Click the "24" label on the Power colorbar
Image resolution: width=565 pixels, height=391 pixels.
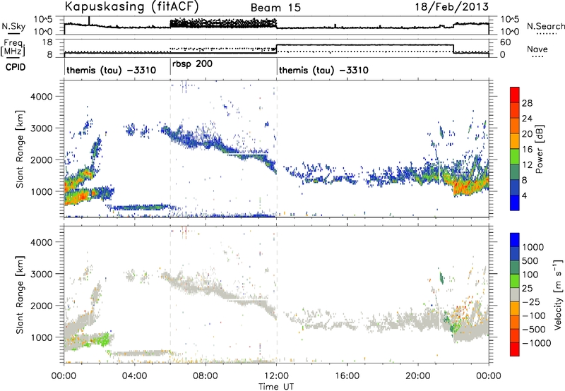[x=527, y=119]
